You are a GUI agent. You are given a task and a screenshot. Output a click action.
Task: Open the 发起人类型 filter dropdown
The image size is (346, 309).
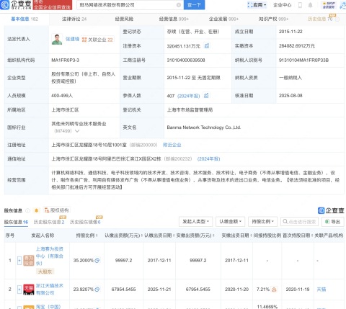tap(195, 222)
